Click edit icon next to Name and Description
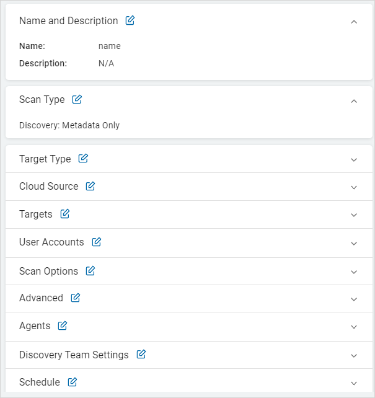Viewport: 375px width, 398px height. coord(130,20)
